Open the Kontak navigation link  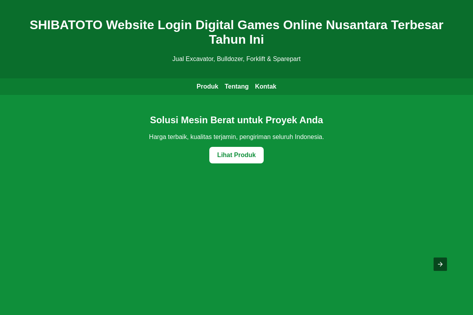[266, 87]
